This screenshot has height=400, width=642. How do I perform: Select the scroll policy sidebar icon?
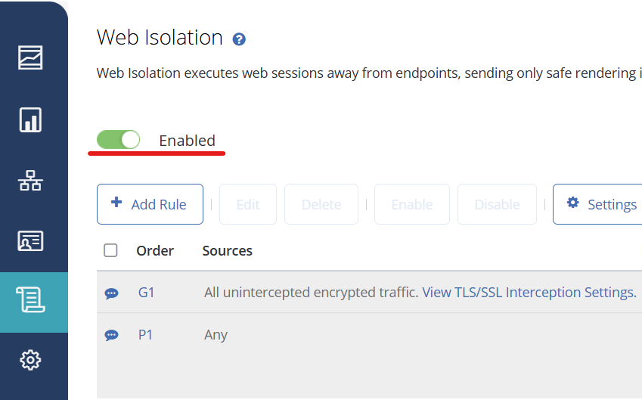pyautogui.click(x=31, y=301)
